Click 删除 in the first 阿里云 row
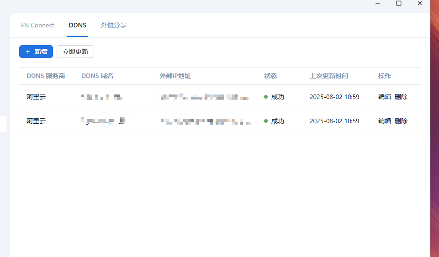The image size is (439, 257). coord(401,97)
